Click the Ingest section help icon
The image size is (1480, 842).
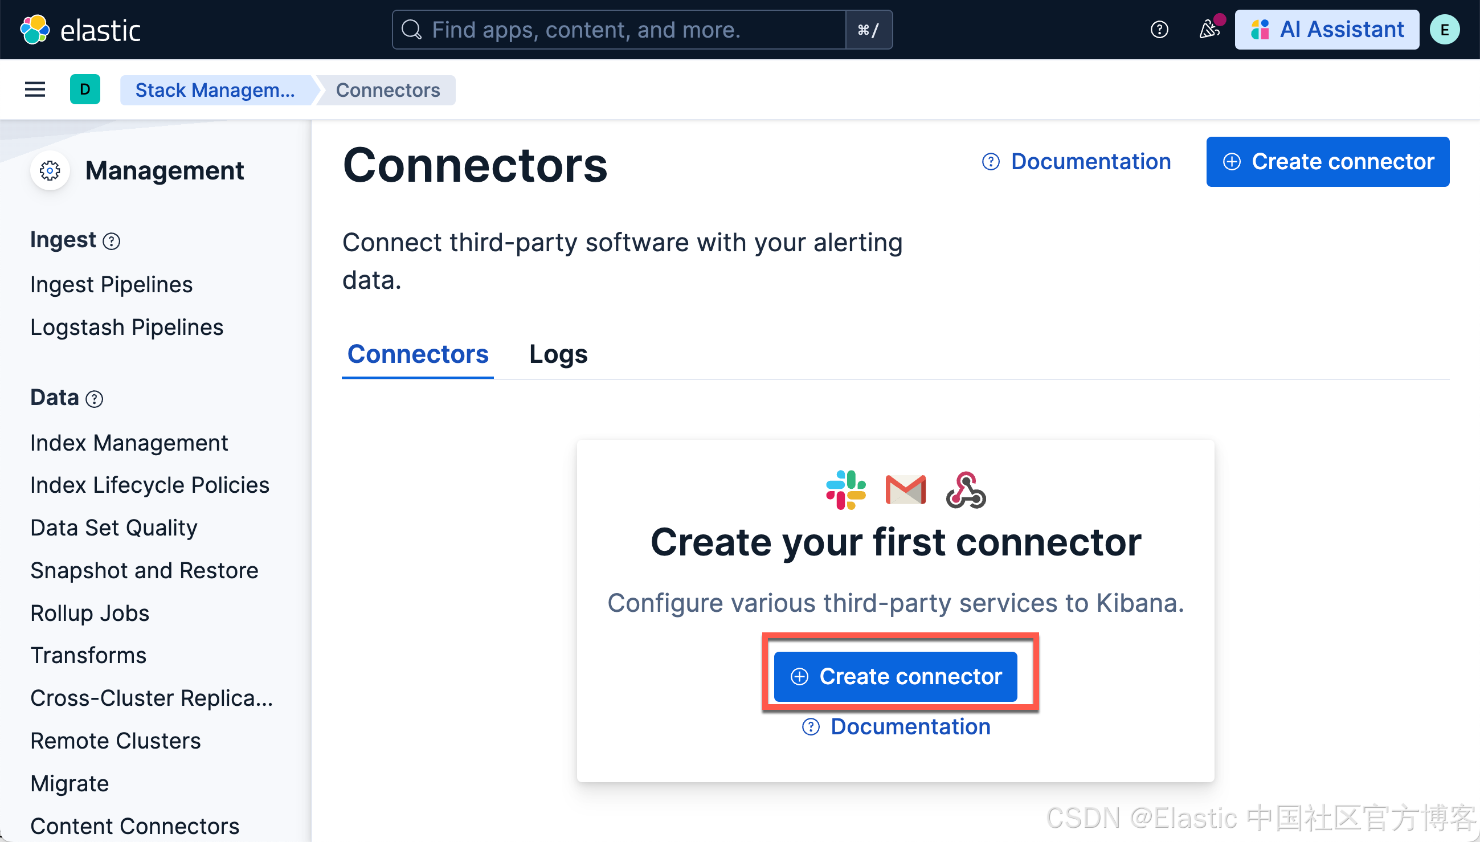[x=111, y=241]
